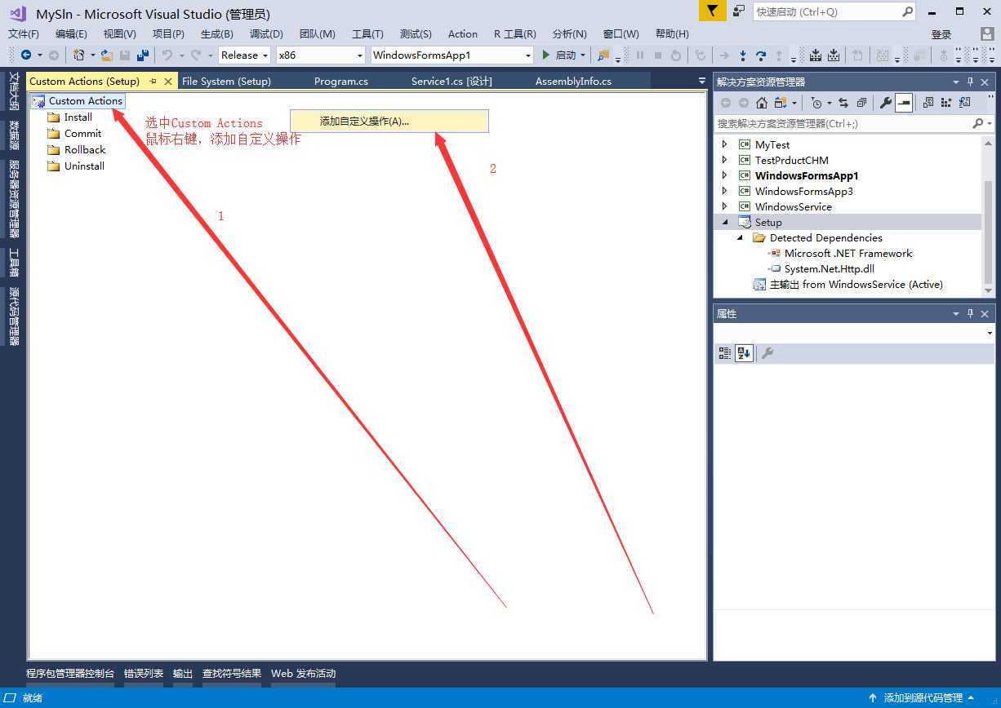This screenshot has width=1001, height=708.
Task: Click the find in files toolbar icon
Action: [x=603, y=55]
